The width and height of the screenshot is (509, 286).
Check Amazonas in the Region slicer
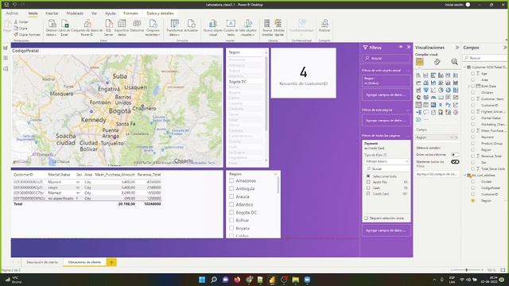tap(231, 180)
